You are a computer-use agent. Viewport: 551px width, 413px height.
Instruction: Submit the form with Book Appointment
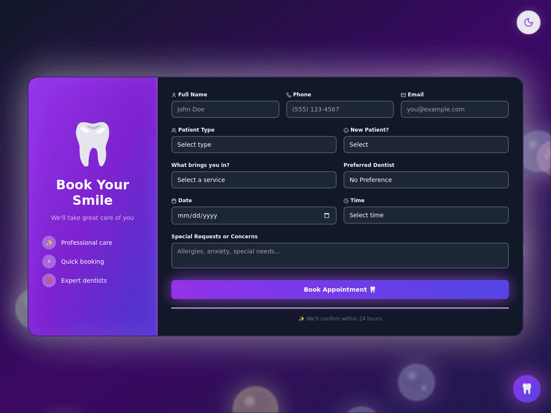click(340, 290)
